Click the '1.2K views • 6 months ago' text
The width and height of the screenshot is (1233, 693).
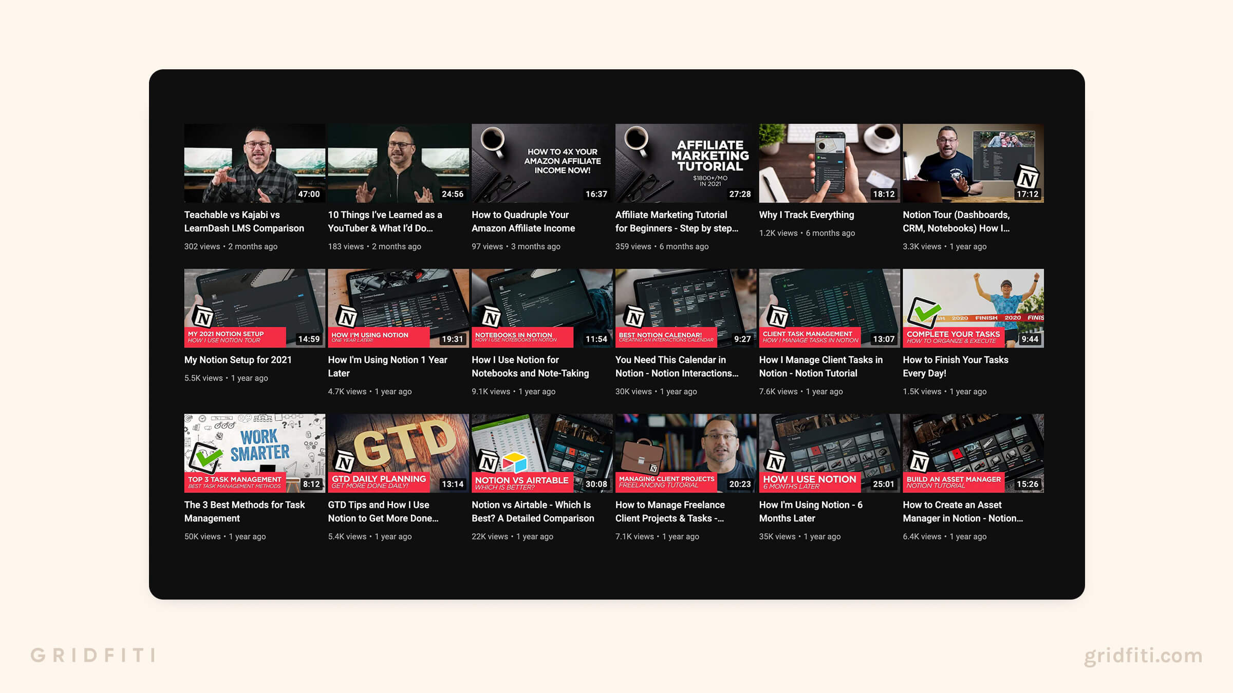pyautogui.click(x=807, y=233)
